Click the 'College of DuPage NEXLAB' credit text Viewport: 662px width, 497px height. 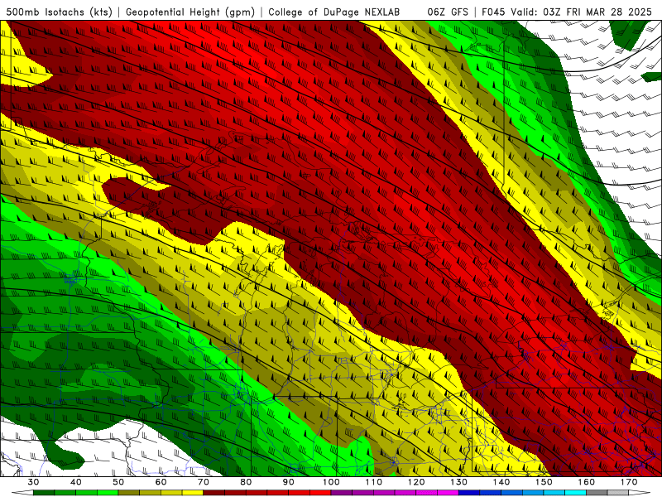(x=333, y=12)
